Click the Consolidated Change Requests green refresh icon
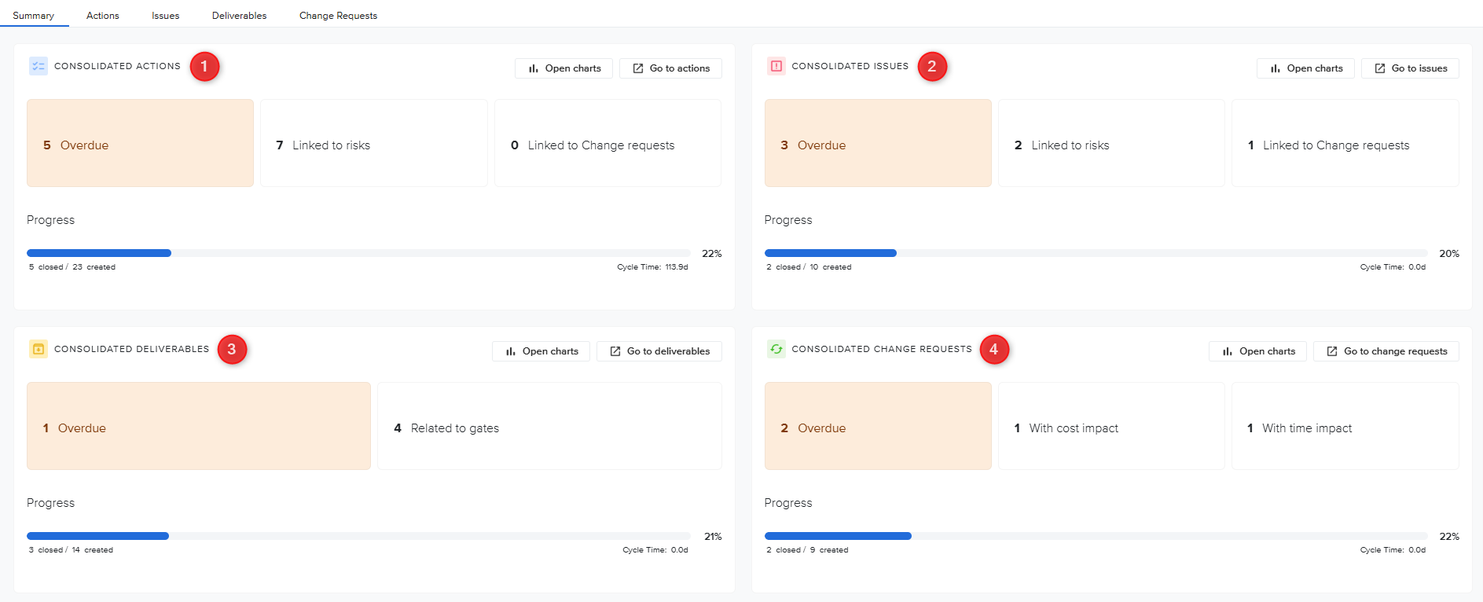The image size is (1483, 602). point(776,349)
